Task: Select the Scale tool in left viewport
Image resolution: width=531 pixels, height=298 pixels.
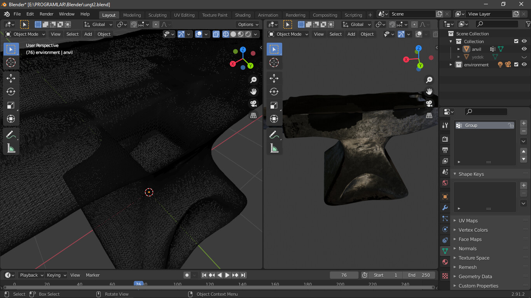Action: coord(11,105)
